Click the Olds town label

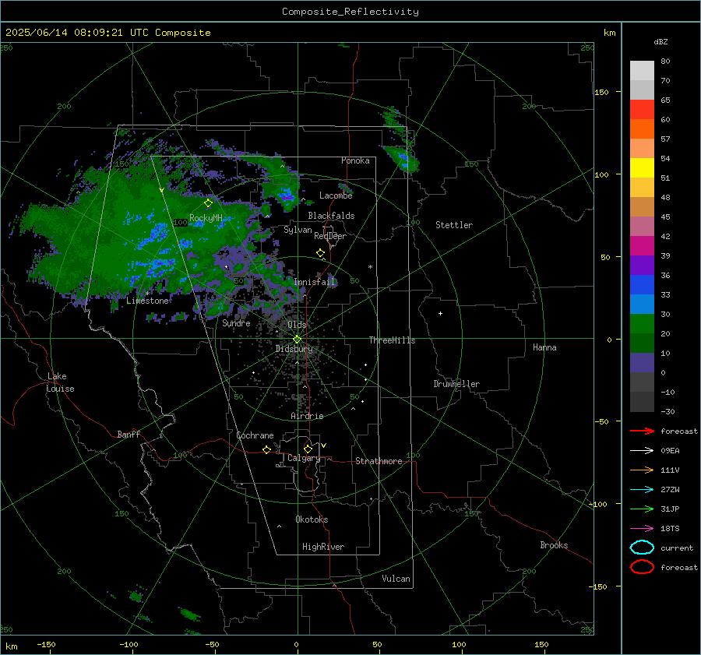tap(297, 325)
